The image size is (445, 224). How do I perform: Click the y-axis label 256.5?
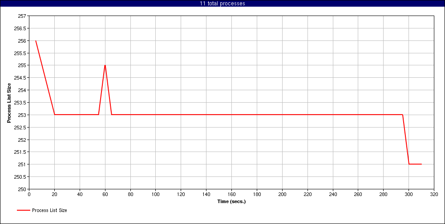pos(20,28)
